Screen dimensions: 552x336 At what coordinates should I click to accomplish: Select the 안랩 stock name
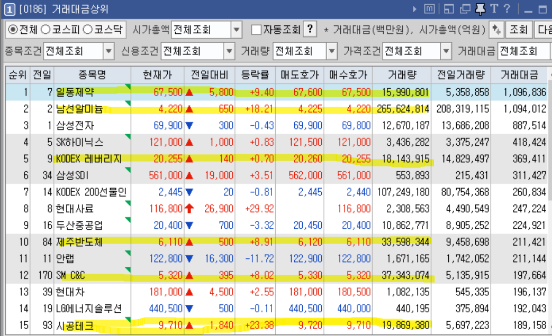(x=65, y=259)
